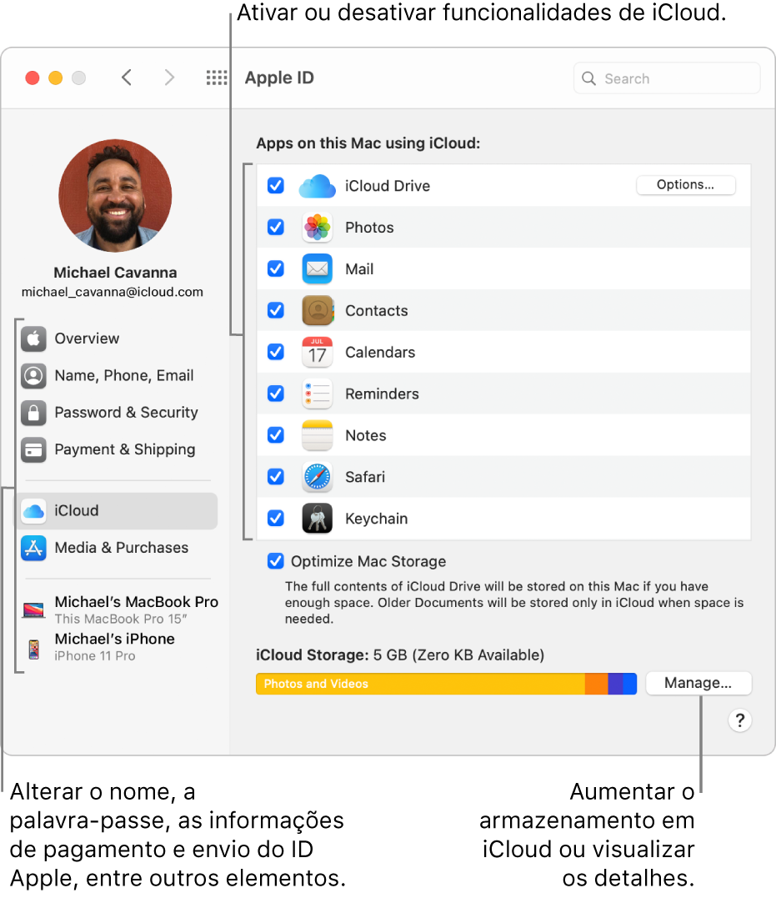Toggle the Calendars checkbox
Viewport: 776px width, 898px height.
(276, 352)
